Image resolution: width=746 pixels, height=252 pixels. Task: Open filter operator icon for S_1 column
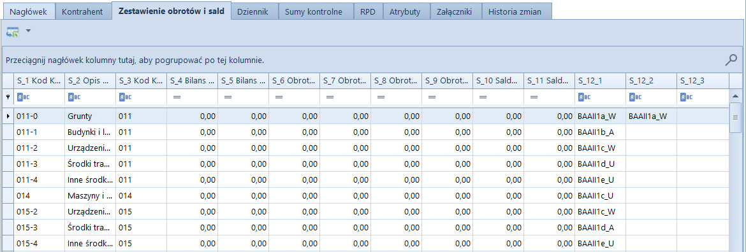[24, 97]
